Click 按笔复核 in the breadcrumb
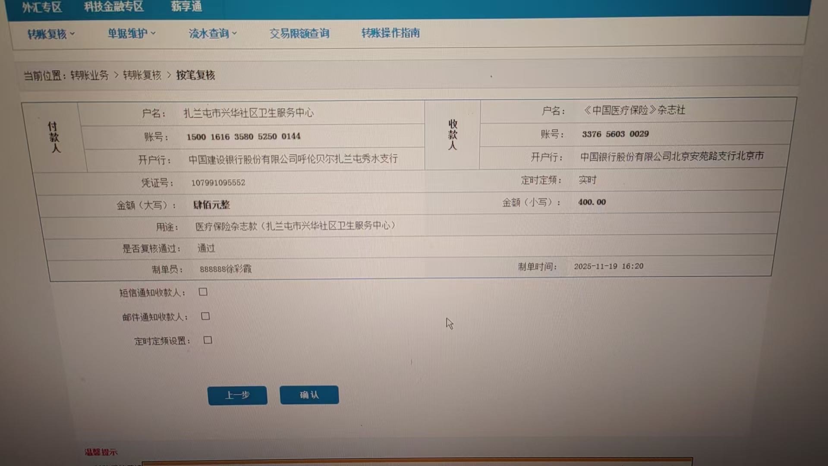Image resolution: width=828 pixels, height=466 pixels. pyautogui.click(x=195, y=75)
